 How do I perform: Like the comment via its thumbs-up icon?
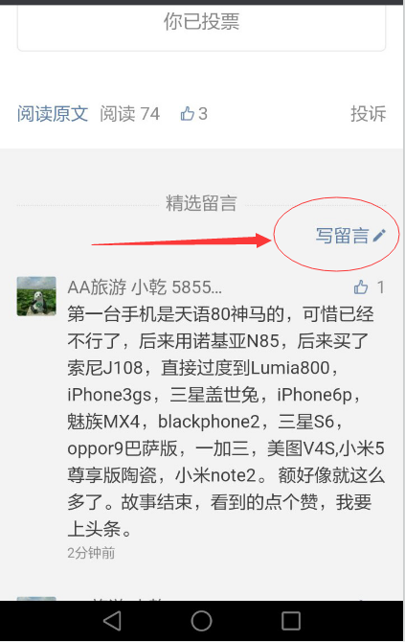[x=361, y=287]
